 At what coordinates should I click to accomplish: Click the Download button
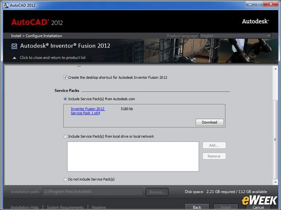209,122
